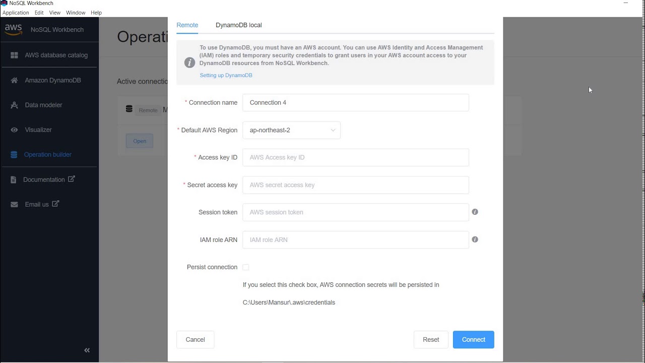
Task: Collapse the sidebar with double chevron
Action: pyautogui.click(x=87, y=350)
